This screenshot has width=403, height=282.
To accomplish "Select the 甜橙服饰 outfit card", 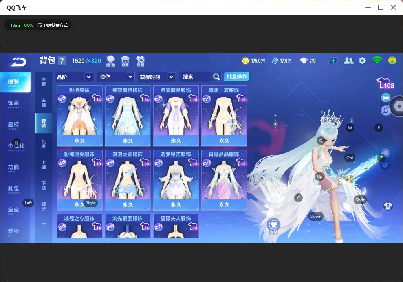I will pos(79,116).
